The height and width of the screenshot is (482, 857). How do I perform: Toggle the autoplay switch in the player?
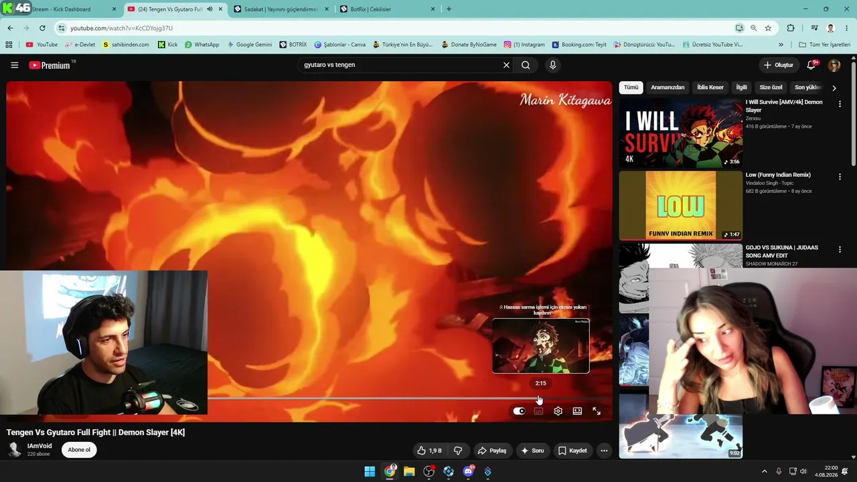tap(519, 411)
